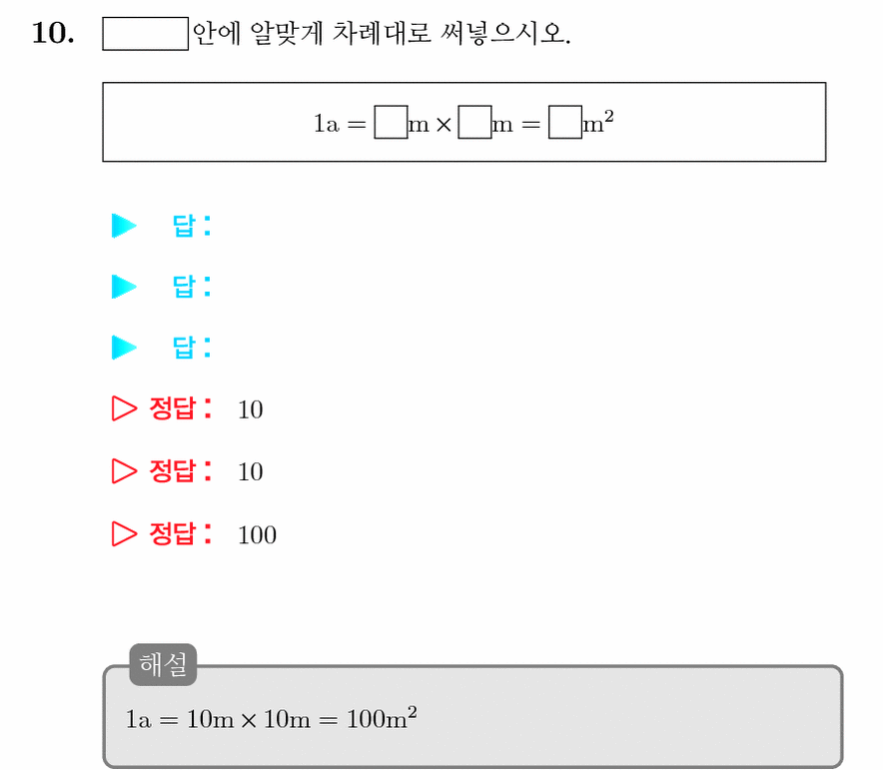Click the explanation formula 1a = 10m × 10m
This screenshot has height=770, width=883.
(218, 719)
